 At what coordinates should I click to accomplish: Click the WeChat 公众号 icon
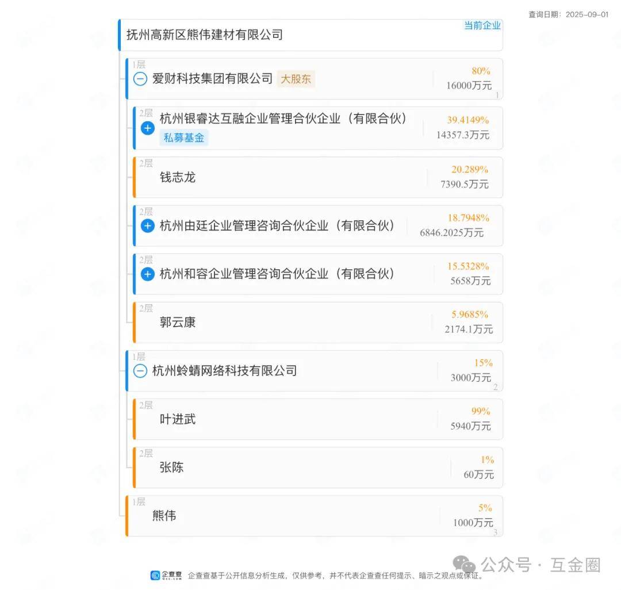tap(463, 565)
